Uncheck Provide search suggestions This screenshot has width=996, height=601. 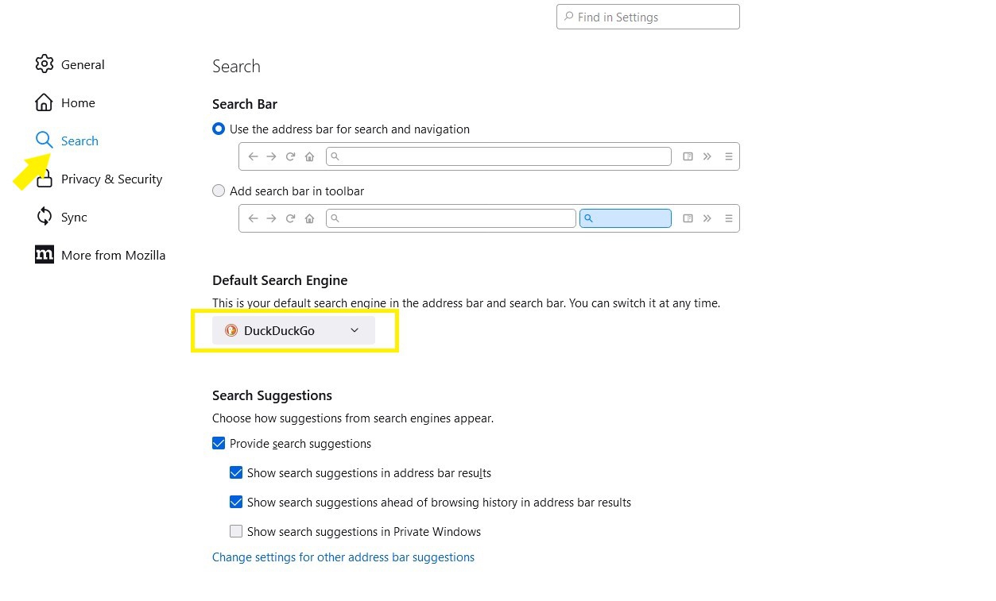coord(219,443)
